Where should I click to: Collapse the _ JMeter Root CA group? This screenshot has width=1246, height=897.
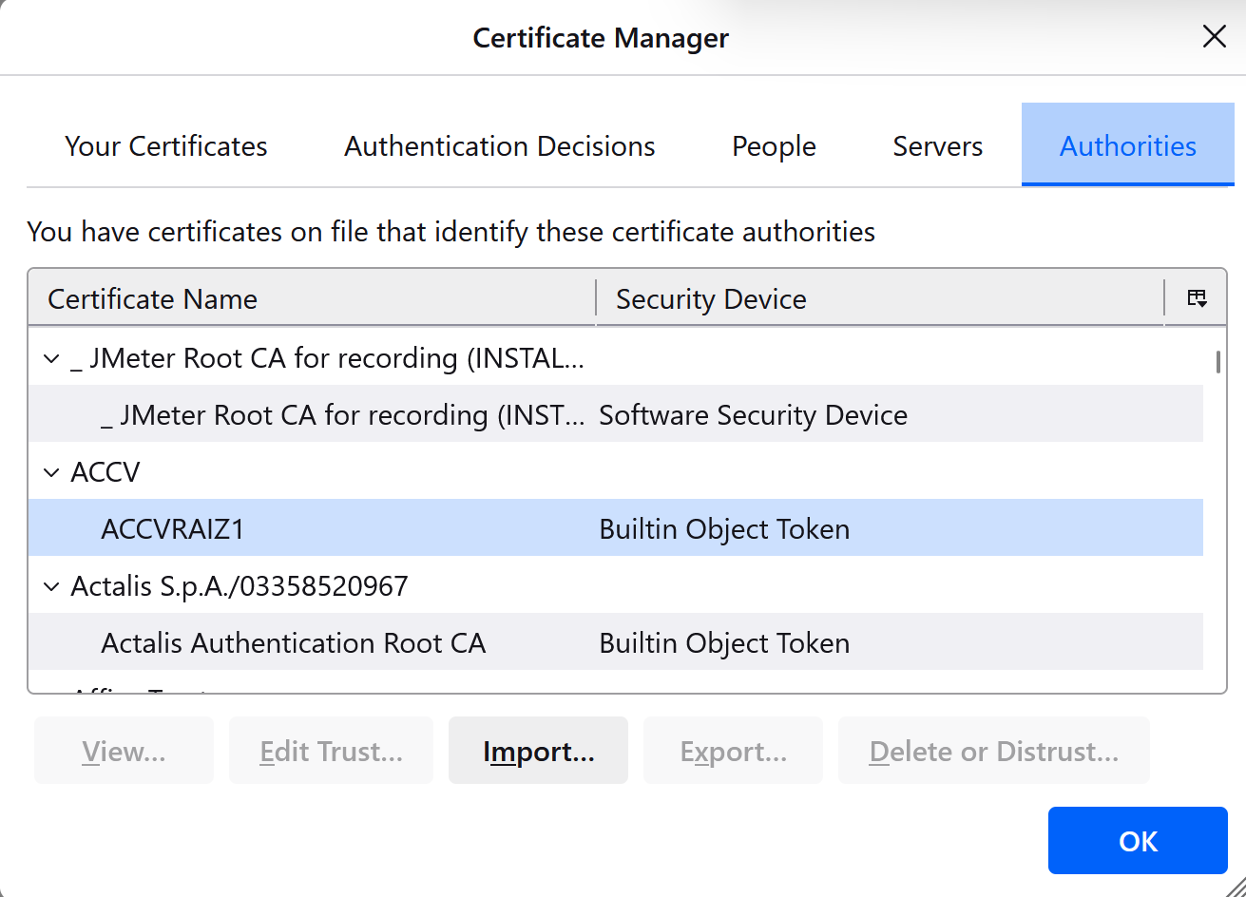pos(51,359)
